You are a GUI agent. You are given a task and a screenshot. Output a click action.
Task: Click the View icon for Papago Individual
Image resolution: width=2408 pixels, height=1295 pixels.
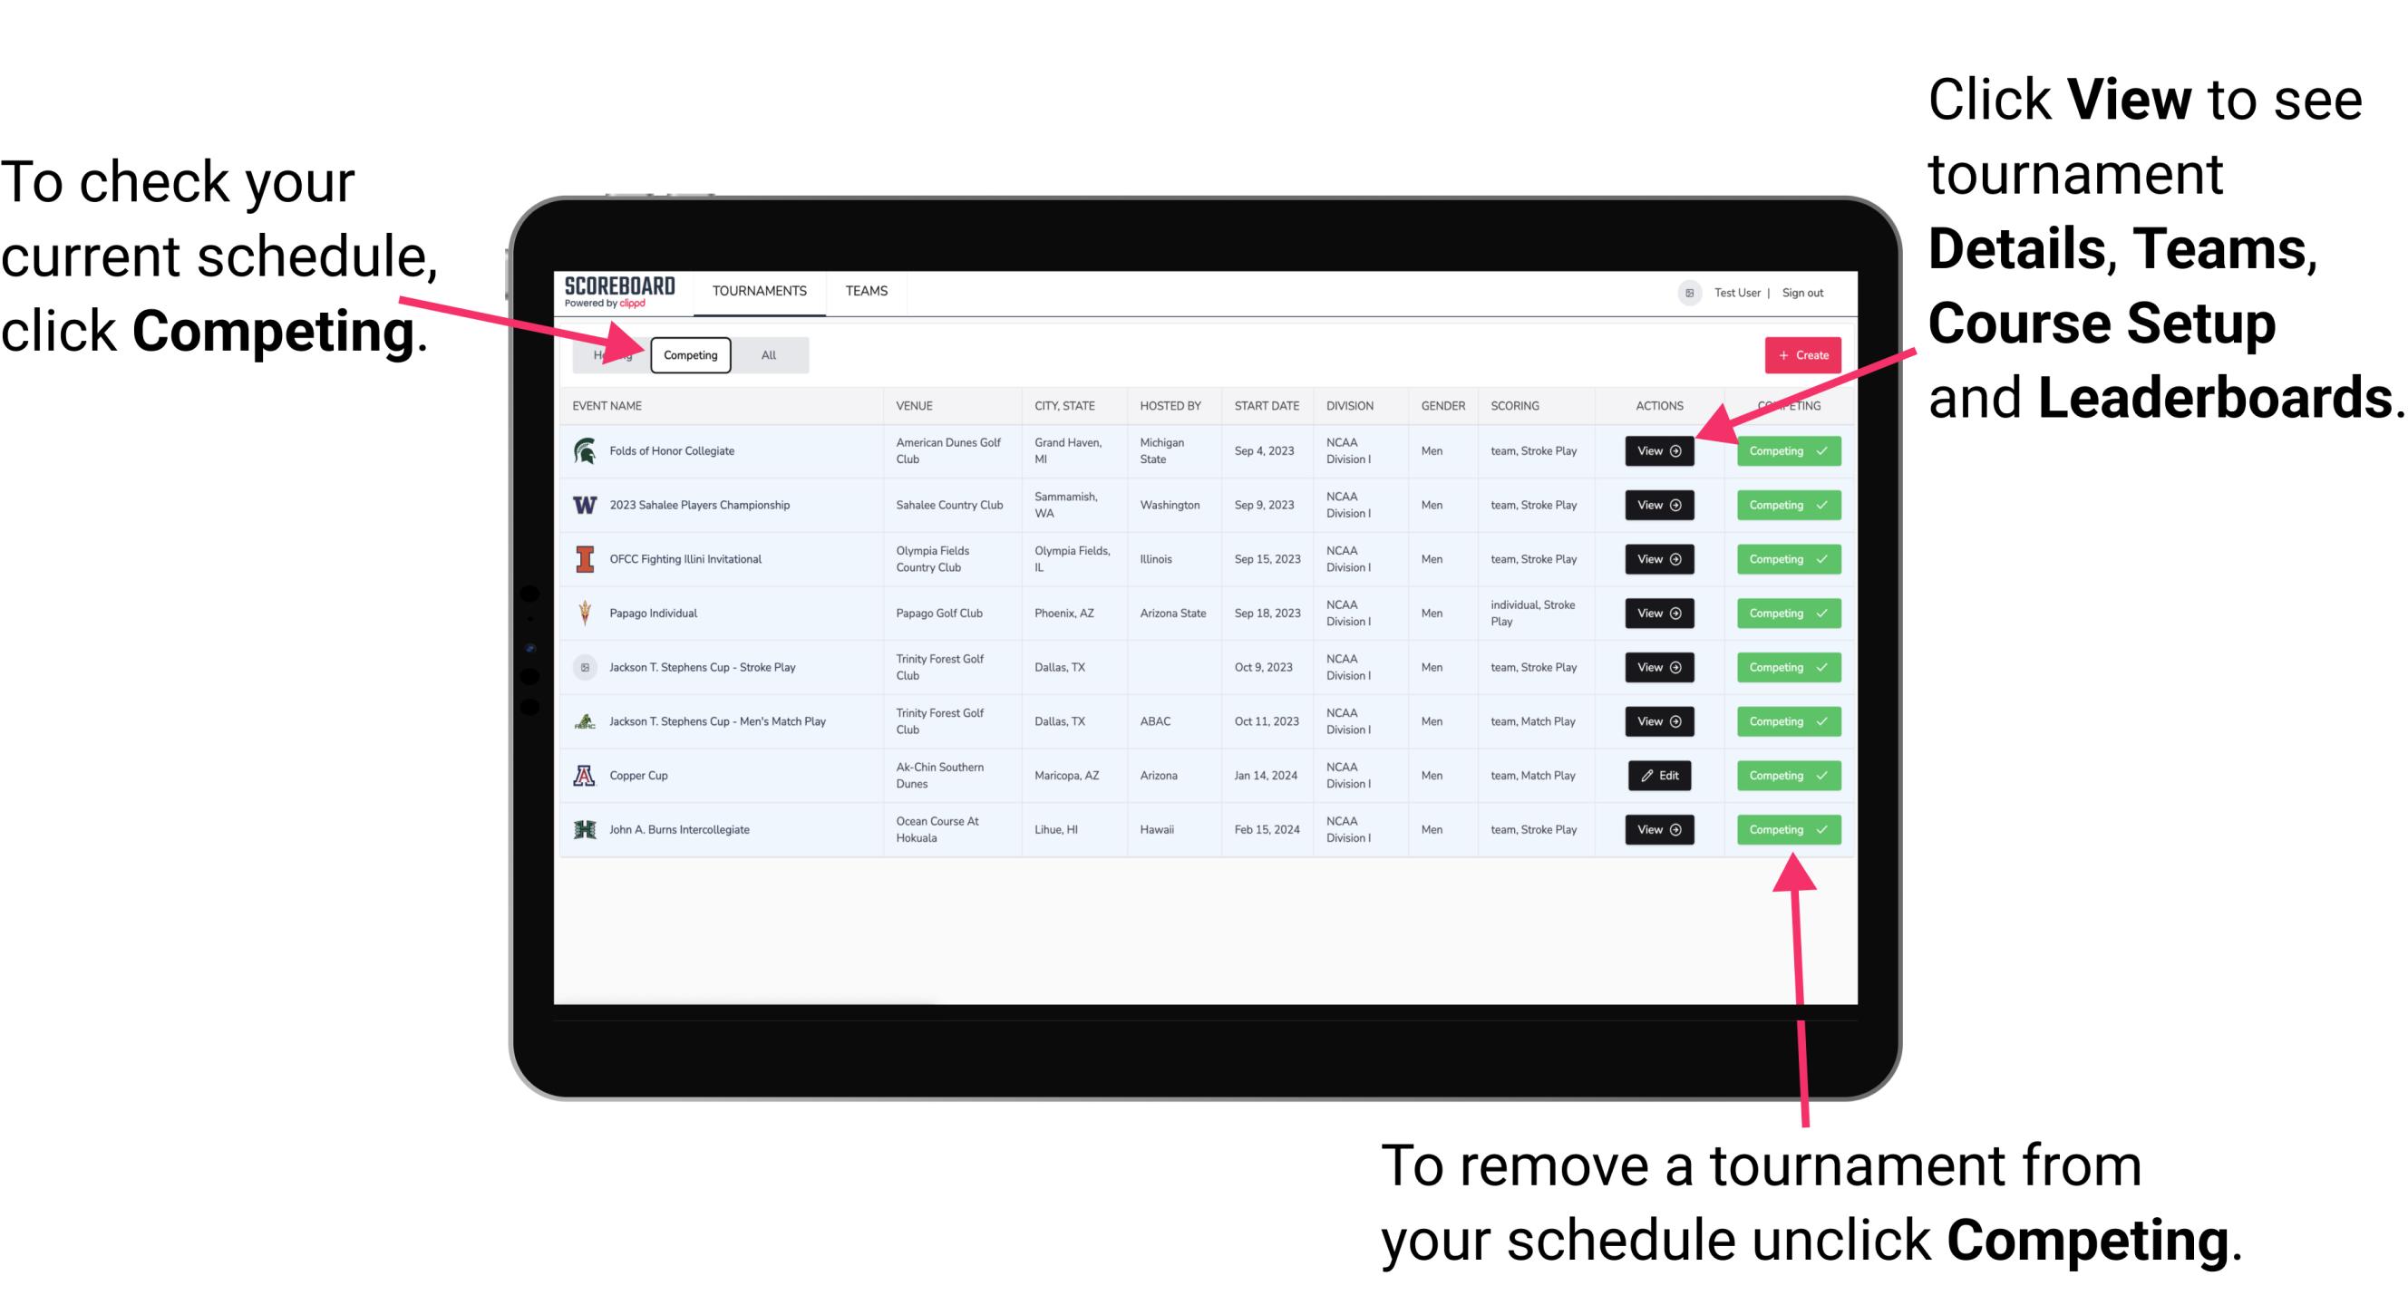[x=1658, y=613]
